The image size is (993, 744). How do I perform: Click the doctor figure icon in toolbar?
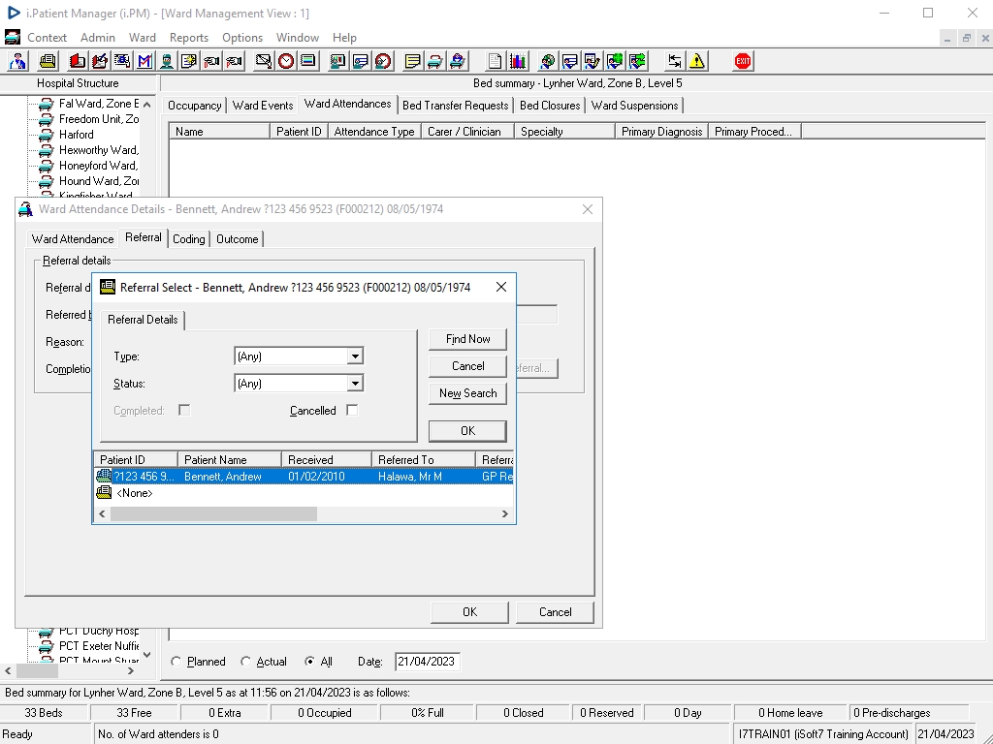pyautogui.click(x=17, y=61)
